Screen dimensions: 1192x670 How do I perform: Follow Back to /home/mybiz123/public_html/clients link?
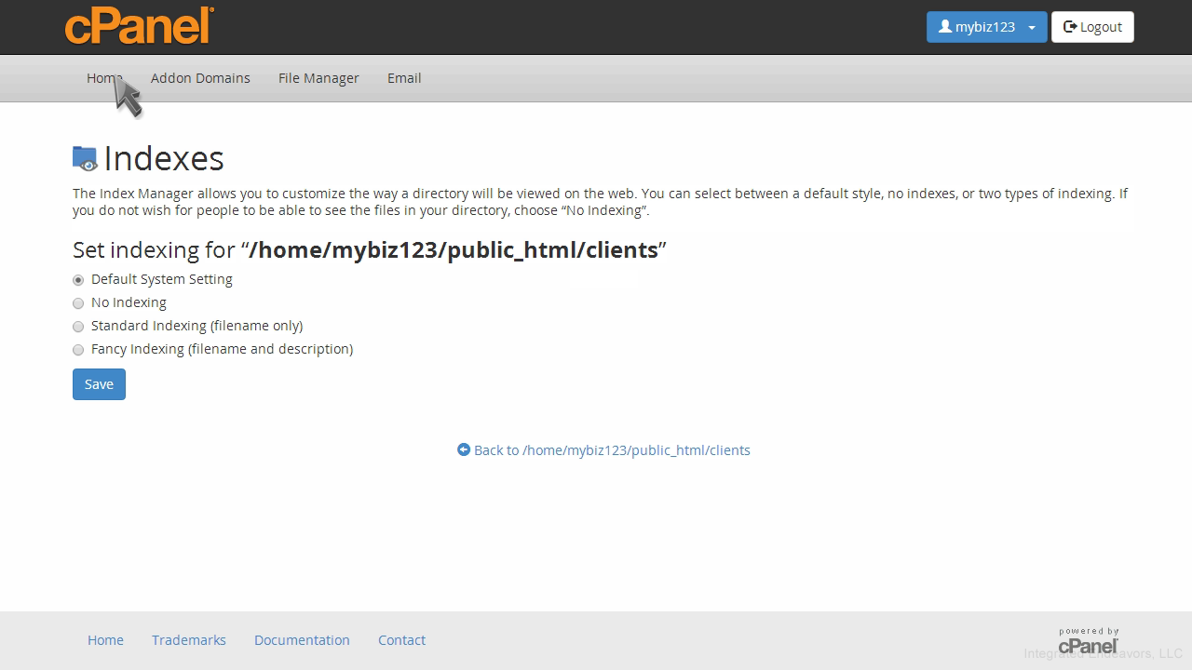(x=611, y=450)
